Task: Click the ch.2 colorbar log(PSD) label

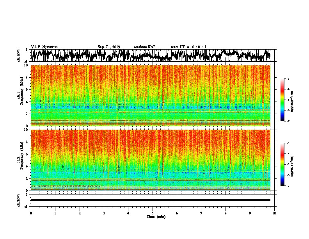Action: [292, 166]
